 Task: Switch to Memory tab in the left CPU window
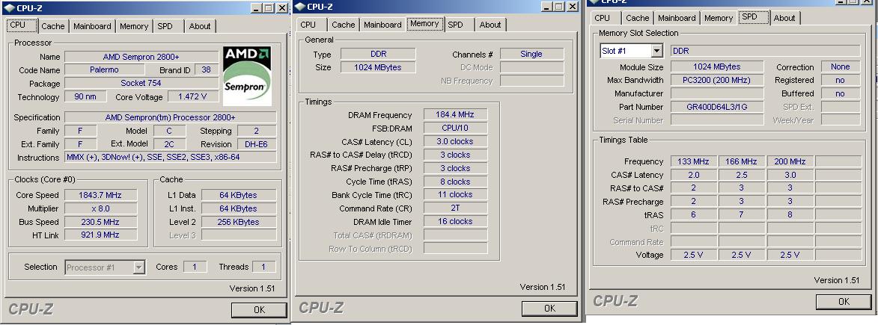coord(134,26)
